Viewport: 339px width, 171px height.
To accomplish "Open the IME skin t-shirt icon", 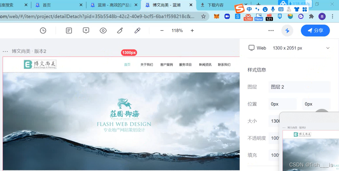I will point(296,9).
